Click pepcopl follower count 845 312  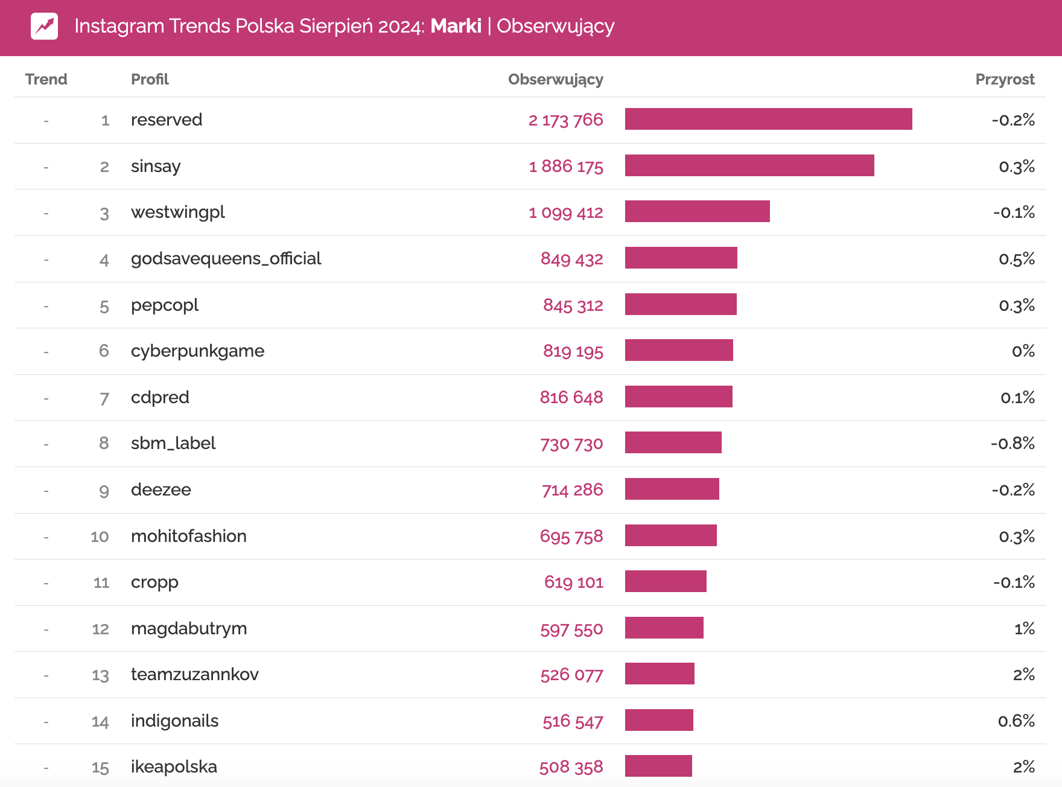click(x=573, y=305)
